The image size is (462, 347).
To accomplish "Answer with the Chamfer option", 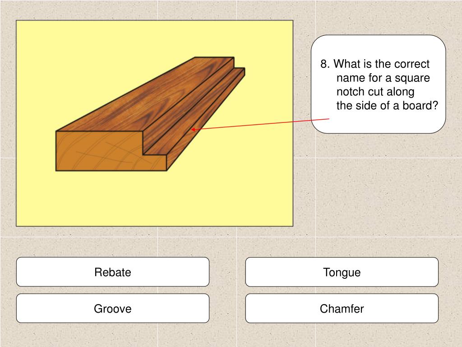I will (342, 308).
